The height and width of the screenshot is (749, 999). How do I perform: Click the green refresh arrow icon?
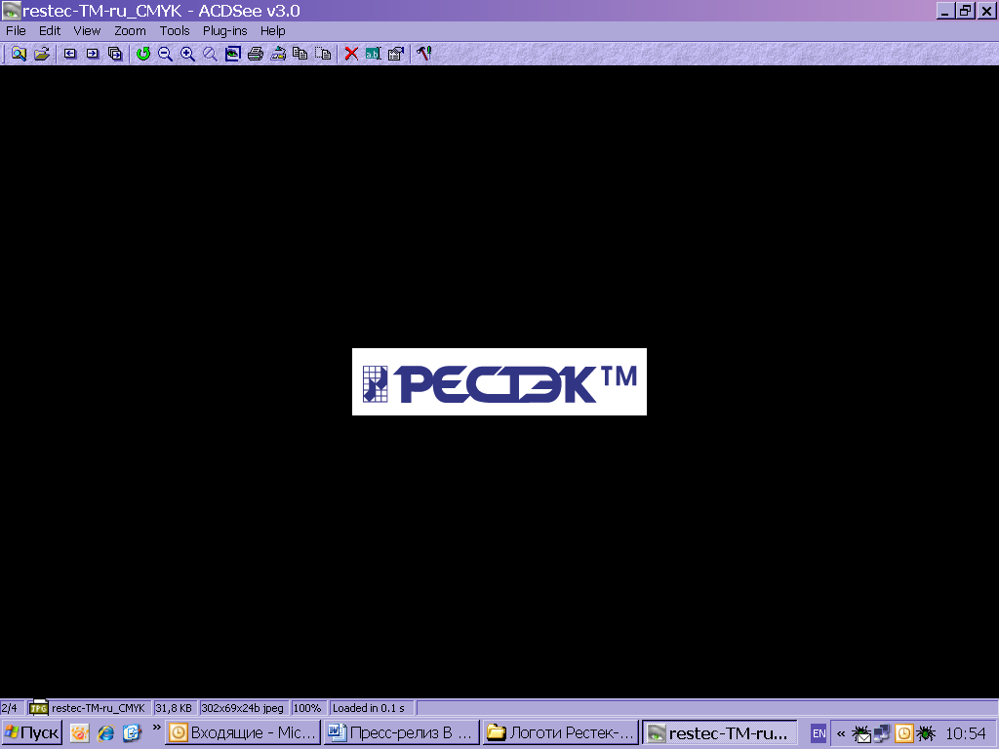coord(143,55)
